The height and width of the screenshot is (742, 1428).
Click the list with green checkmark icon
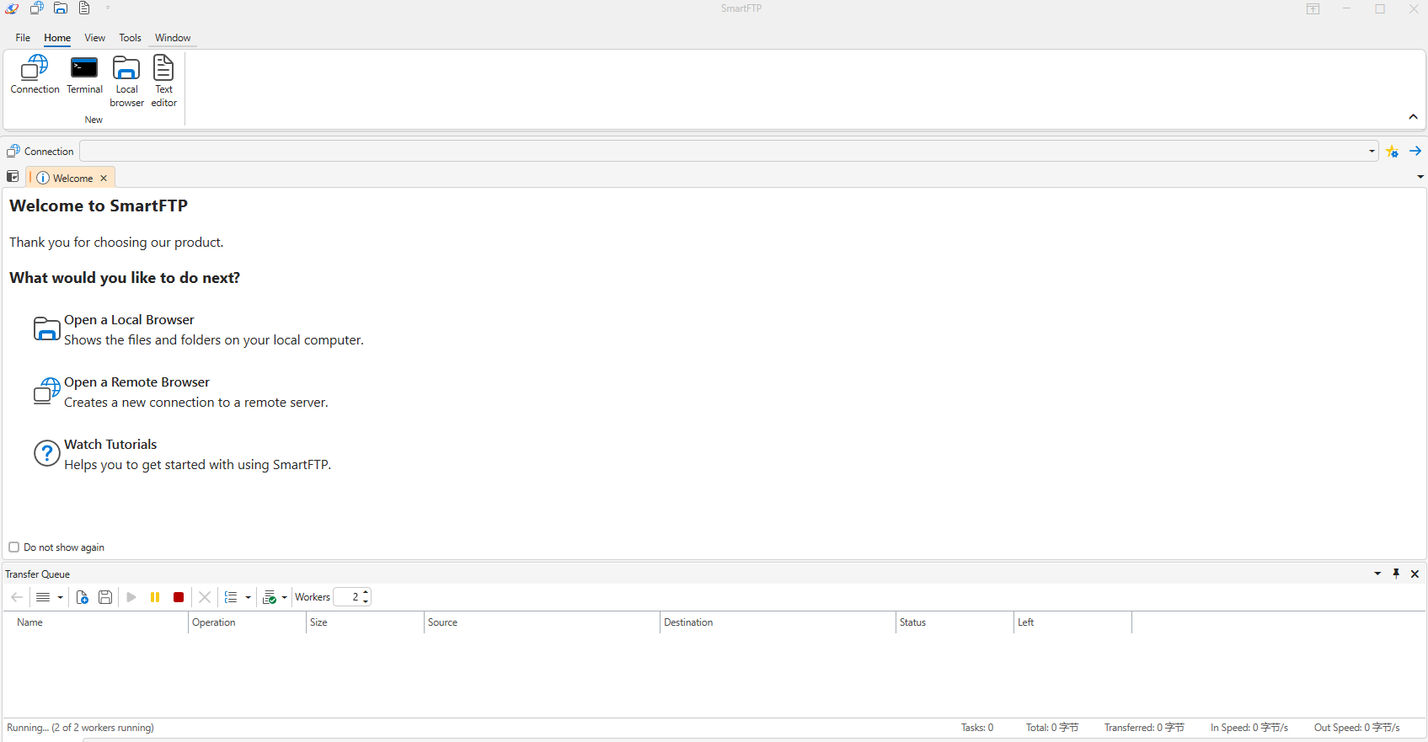(270, 597)
